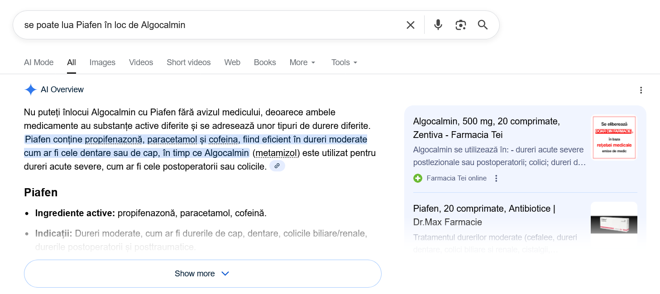Open the Algocalmin 500 mg Farmacia Tei link
The width and height of the screenshot is (660, 294).
486,128
